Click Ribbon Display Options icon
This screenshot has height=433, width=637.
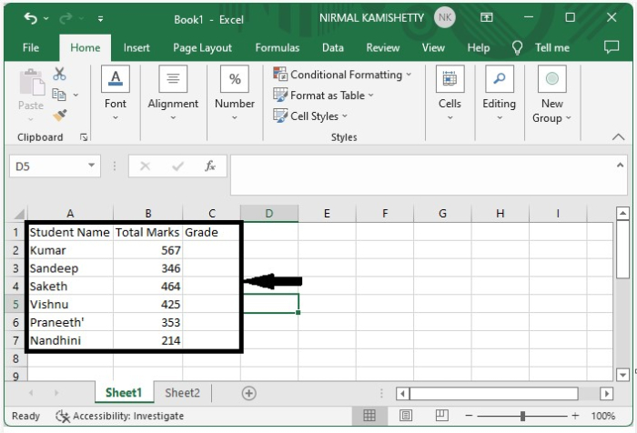[486, 17]
